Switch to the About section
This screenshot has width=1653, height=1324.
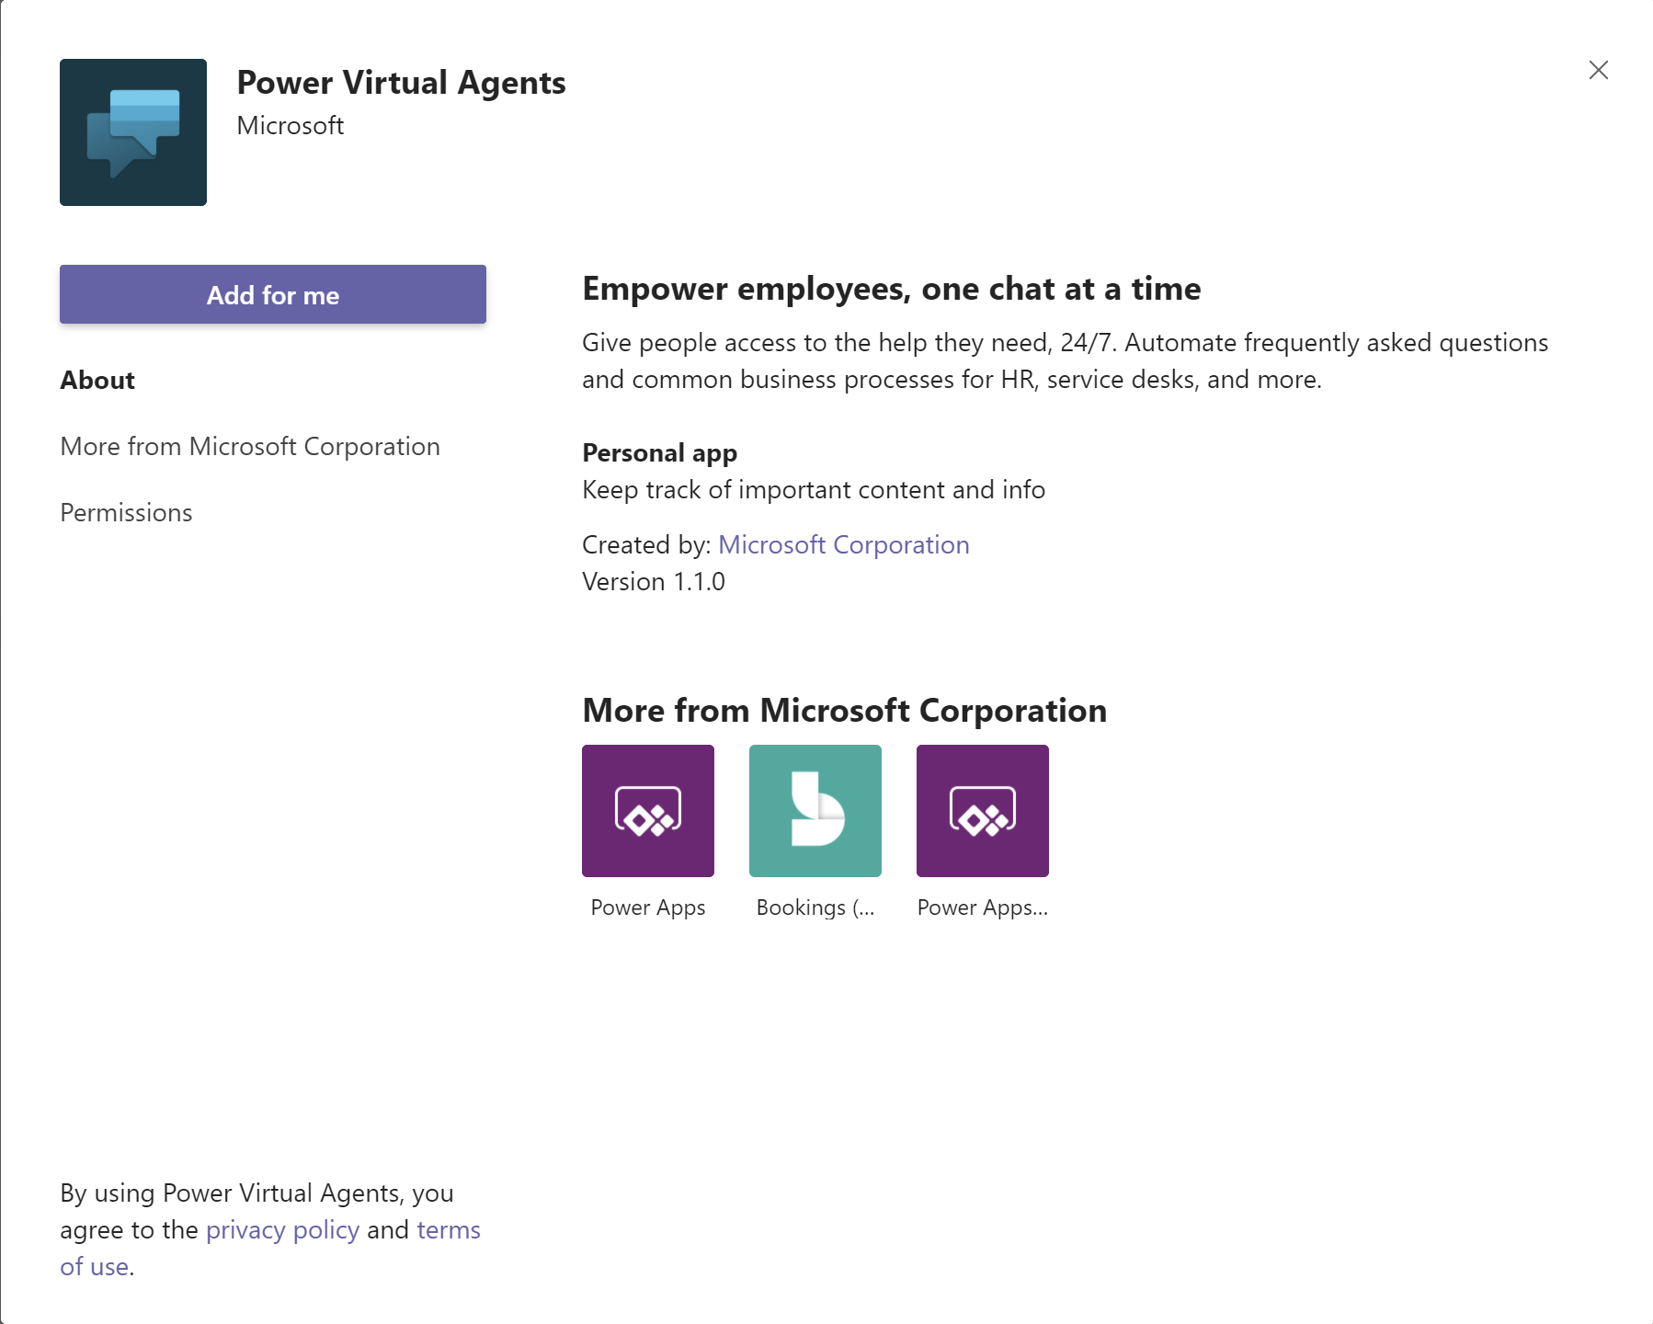pos(97,380)
